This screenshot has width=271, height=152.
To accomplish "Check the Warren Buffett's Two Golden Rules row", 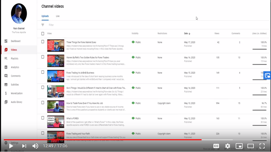I will pyautogui.click(x=43, y=57).
